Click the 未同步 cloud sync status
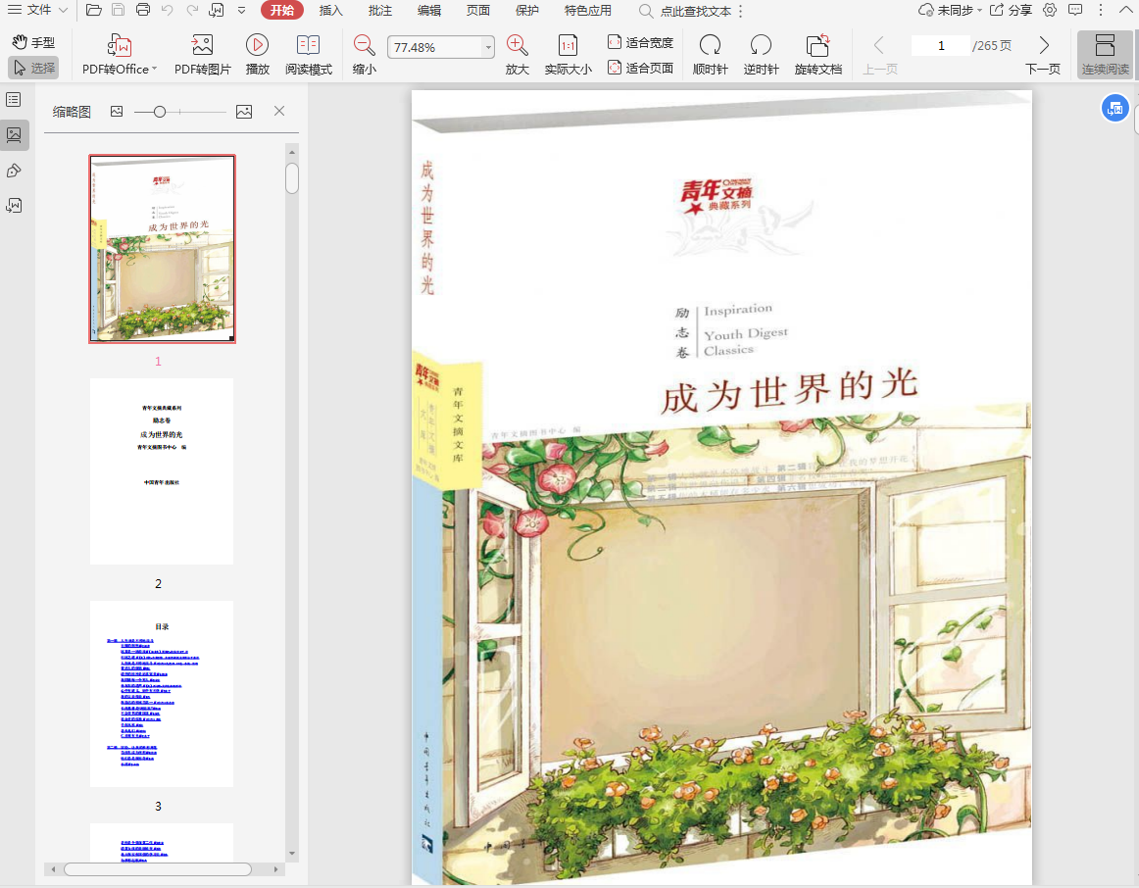Screen dimensions: 1139x888 [x=950, y=10]
